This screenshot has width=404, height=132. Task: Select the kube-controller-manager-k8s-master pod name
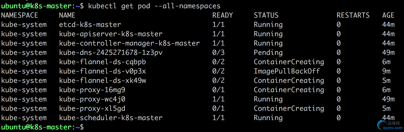pos(129,43)
